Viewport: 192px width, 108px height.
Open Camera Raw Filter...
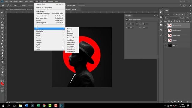point(49,16)
